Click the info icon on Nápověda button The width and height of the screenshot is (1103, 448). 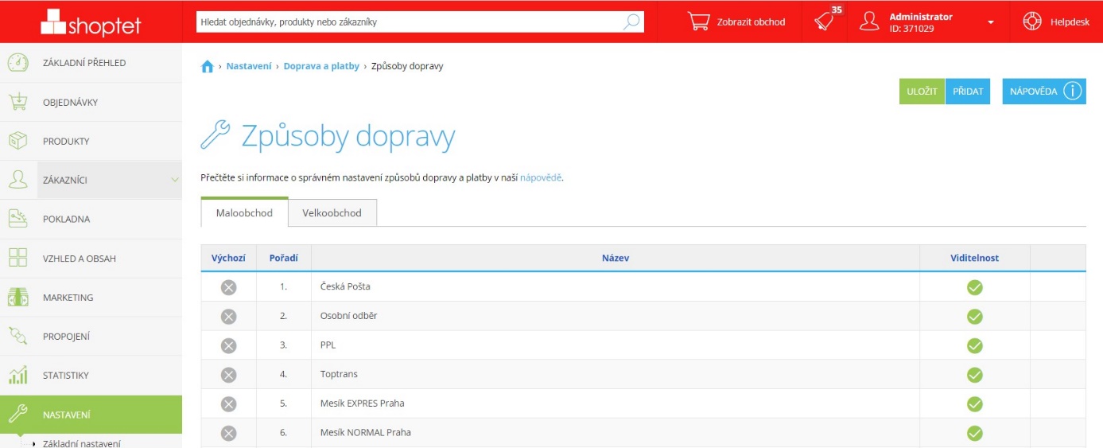(1072, 91)
